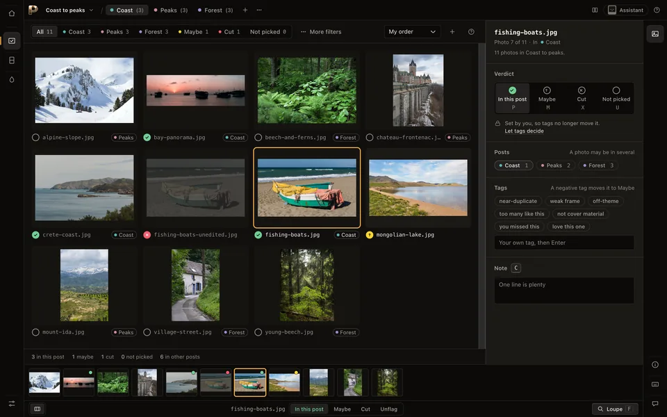The width and height of the screenshot is (667, 417).
Task: Open the info icon in right rail
Action: pos(655,365)
